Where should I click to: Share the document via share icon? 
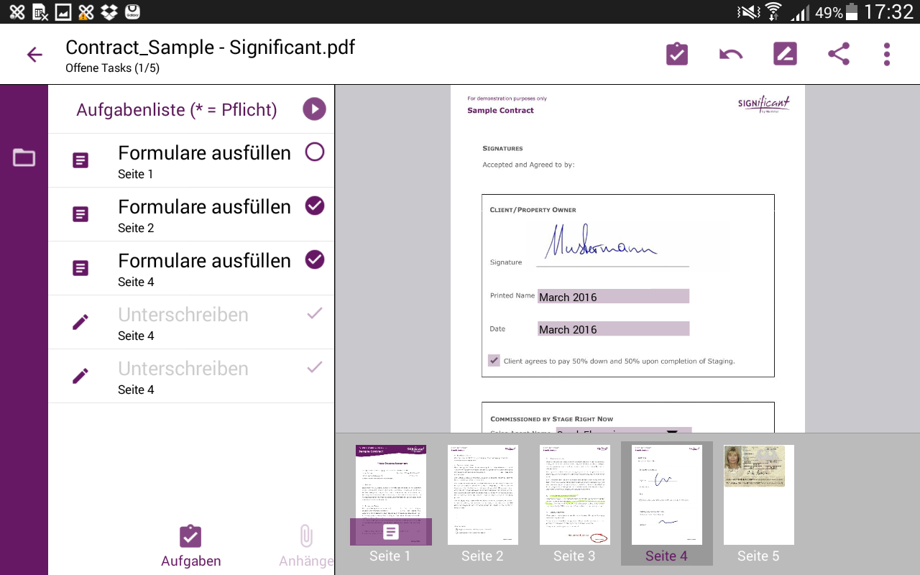tap(839, 54)
